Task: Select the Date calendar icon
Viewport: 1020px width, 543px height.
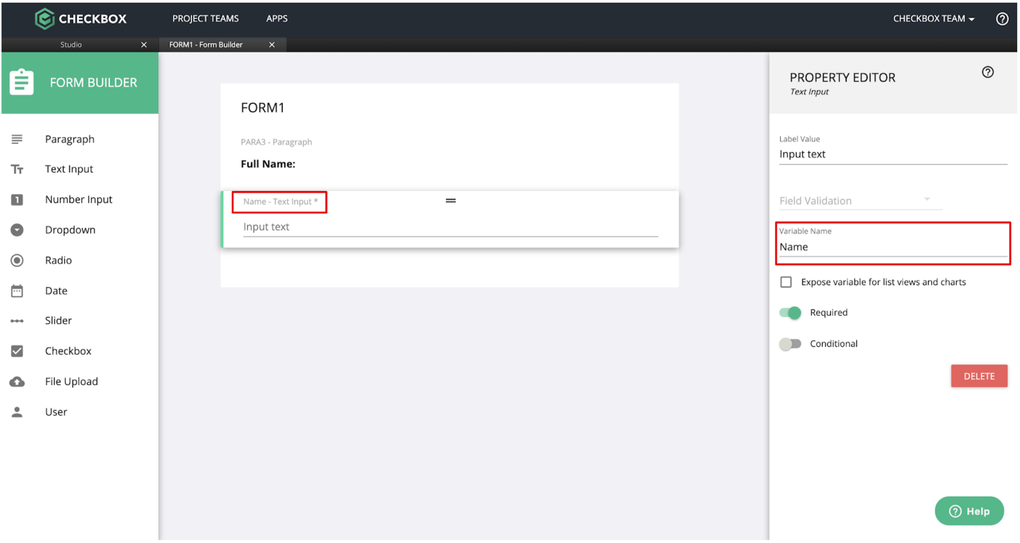Action: (x=17, y=291)
